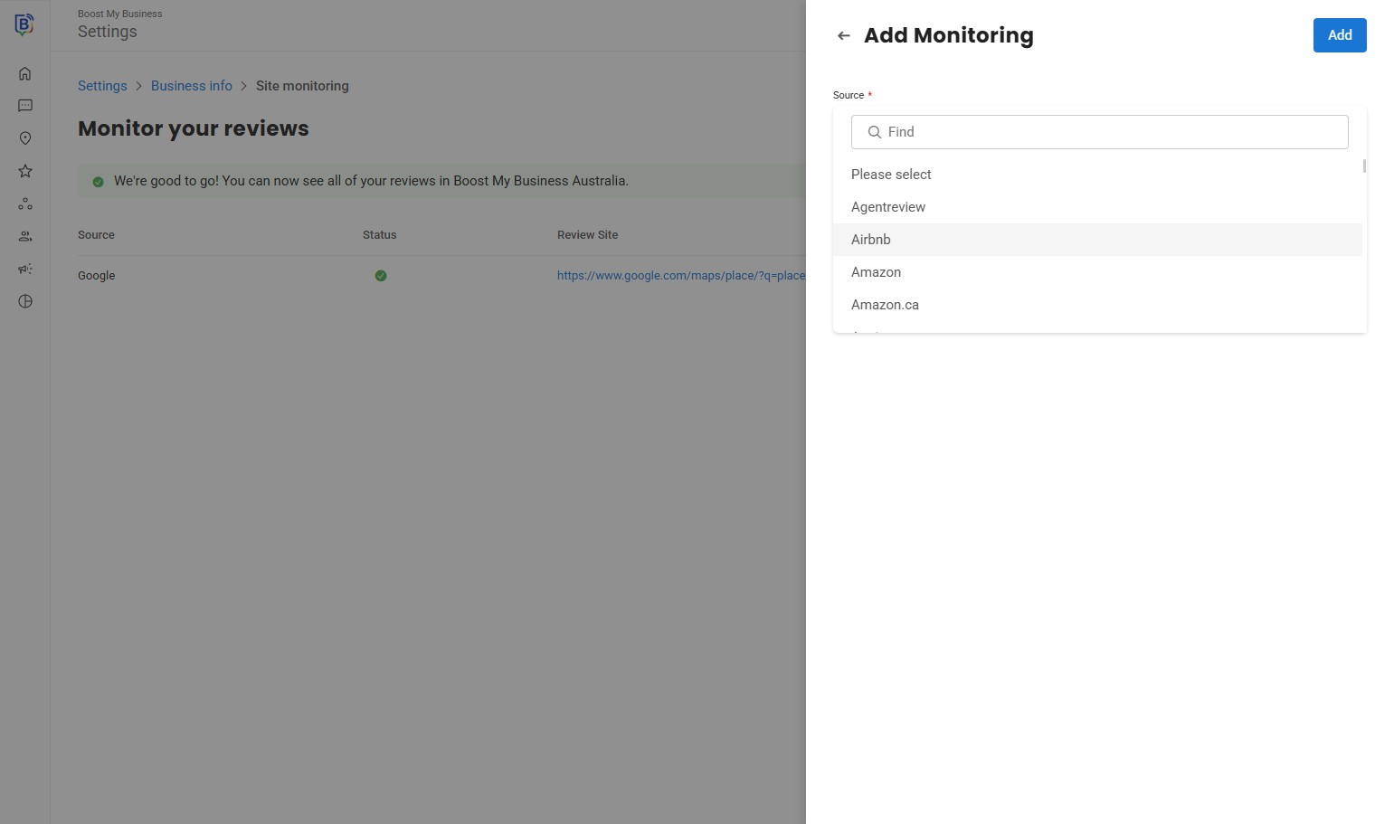Choose Airbnb from the source list
1394x824 pixels.
pyautogui.click(x=871, y=240)
